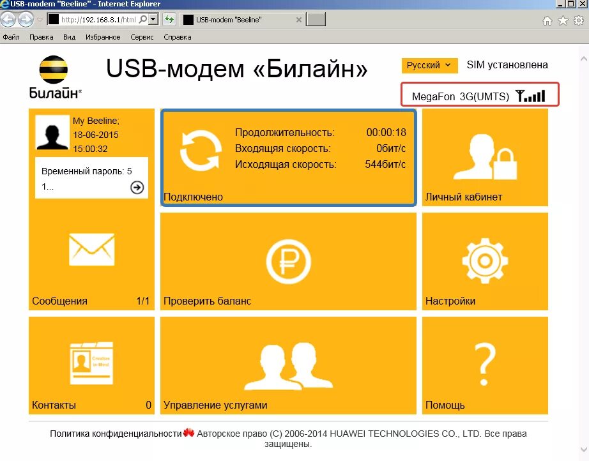Image resolution: width=589 pixels, height=461 pixels.
Task: Click the refresh connection arrows icon
Action: 200,150
